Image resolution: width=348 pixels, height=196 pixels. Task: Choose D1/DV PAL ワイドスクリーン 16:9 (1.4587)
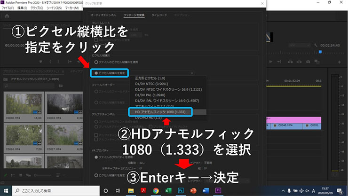[x=168, y=101]
